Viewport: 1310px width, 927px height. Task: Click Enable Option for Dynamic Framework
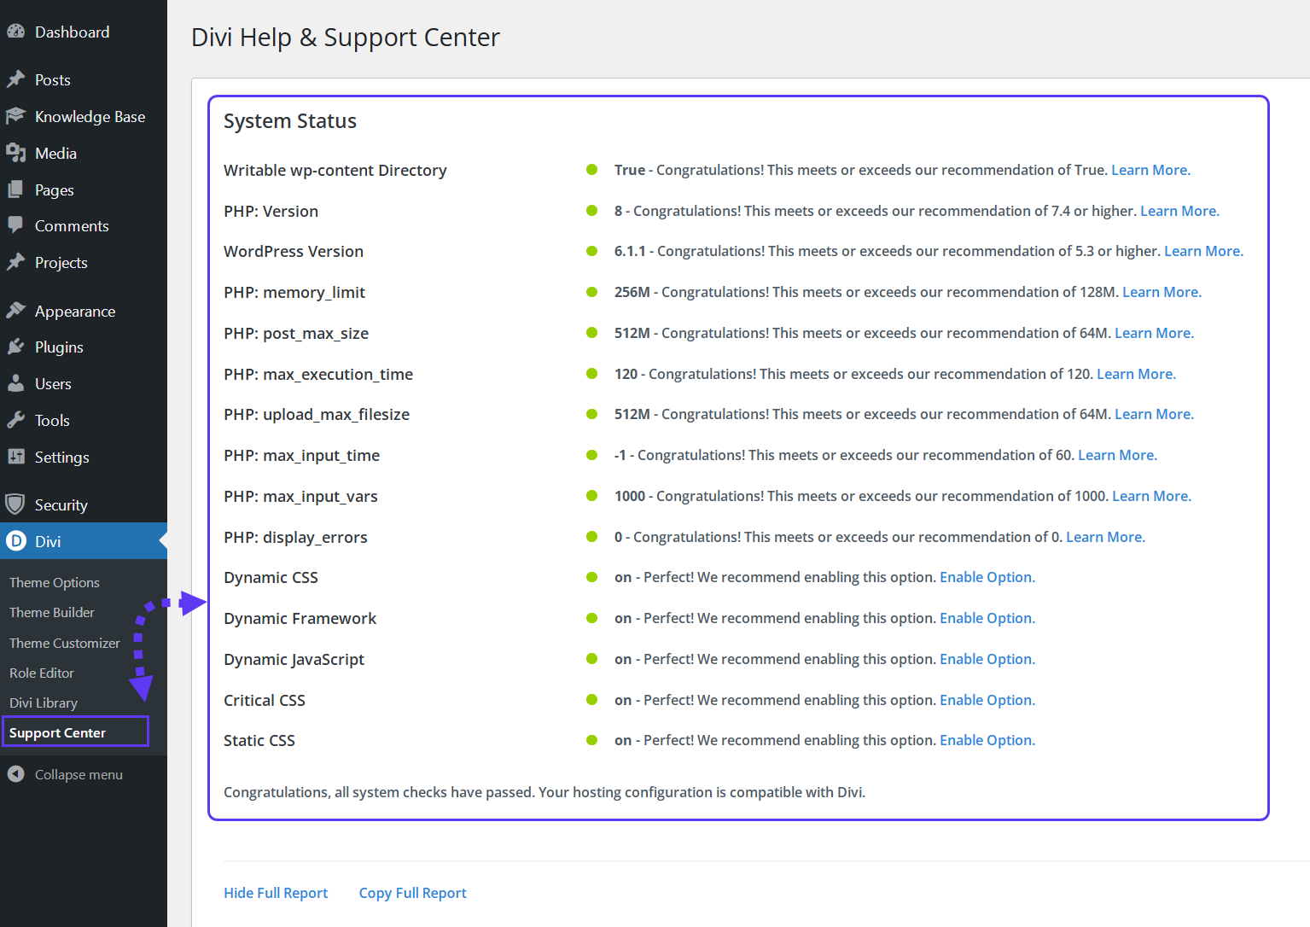click(987, 618)
